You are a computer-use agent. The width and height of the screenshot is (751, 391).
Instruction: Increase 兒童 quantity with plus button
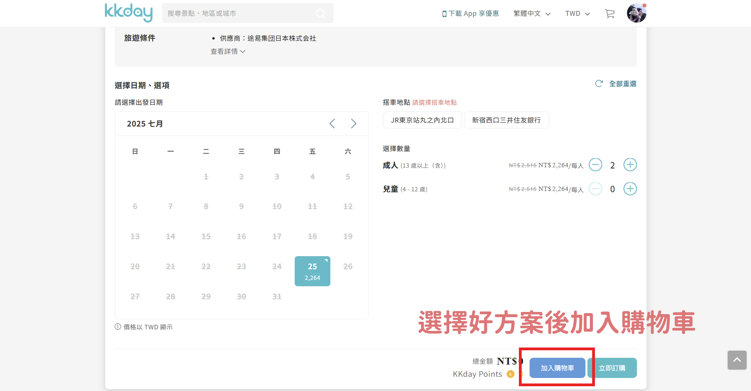point(630,189)
